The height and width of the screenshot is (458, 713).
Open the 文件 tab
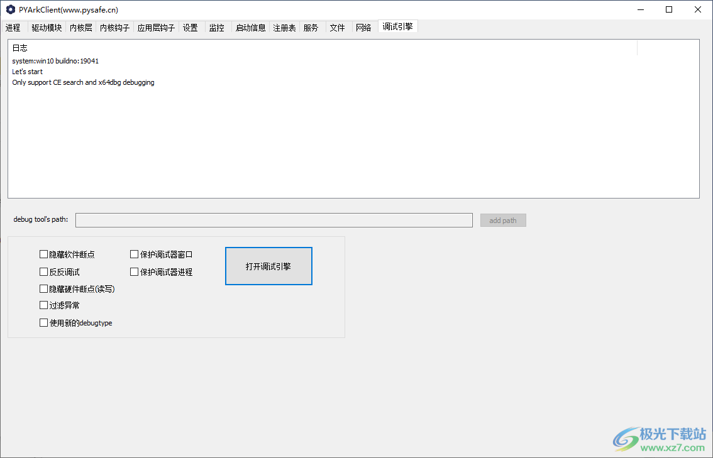[337, 28]
